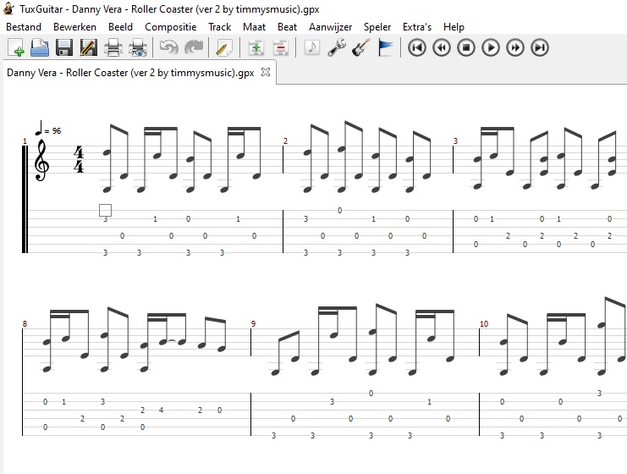The width and height of the screenshot is (627, 474).
Task: Open the Speler menu
Action: click(377, 27)
